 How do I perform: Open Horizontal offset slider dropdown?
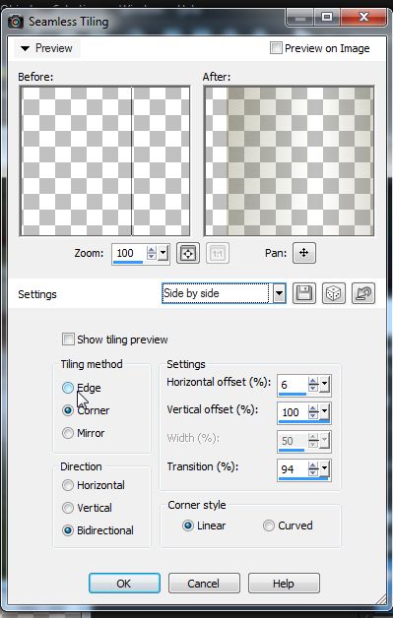point(324,384)
